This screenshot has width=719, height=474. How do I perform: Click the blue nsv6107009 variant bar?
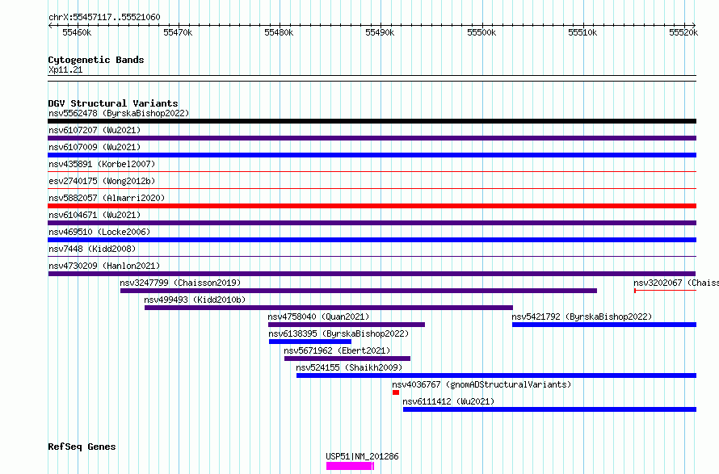[372, 155]
